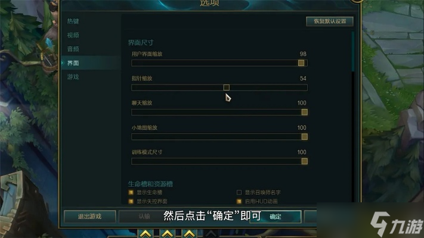Disable 启用HUD动画 checkbox
This screenshot has width=424, height=238.
click(x=239, y=201)
